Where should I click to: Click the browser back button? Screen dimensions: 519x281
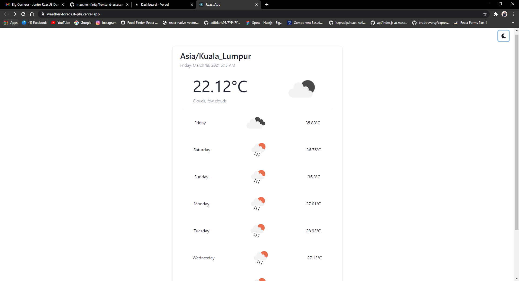click(x=6, y=14)
